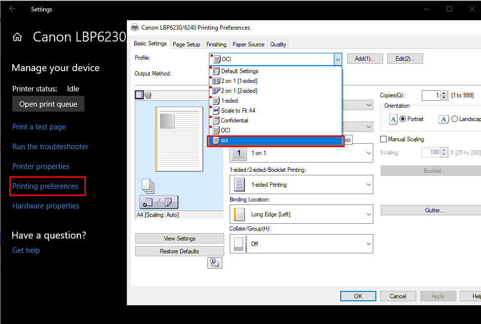Open Hardware properties link
The width and height of the screenshot is (481, 324).
(x=46, y=206)
